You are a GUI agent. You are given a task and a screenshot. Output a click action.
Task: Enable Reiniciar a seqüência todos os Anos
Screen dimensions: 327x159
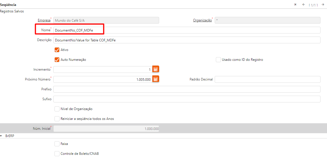tap(57, 119)
